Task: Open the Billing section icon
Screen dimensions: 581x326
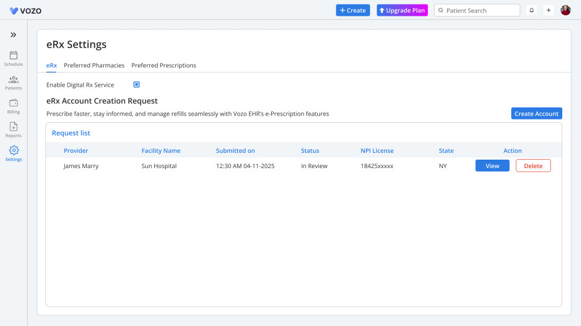Action: (14, 103)
